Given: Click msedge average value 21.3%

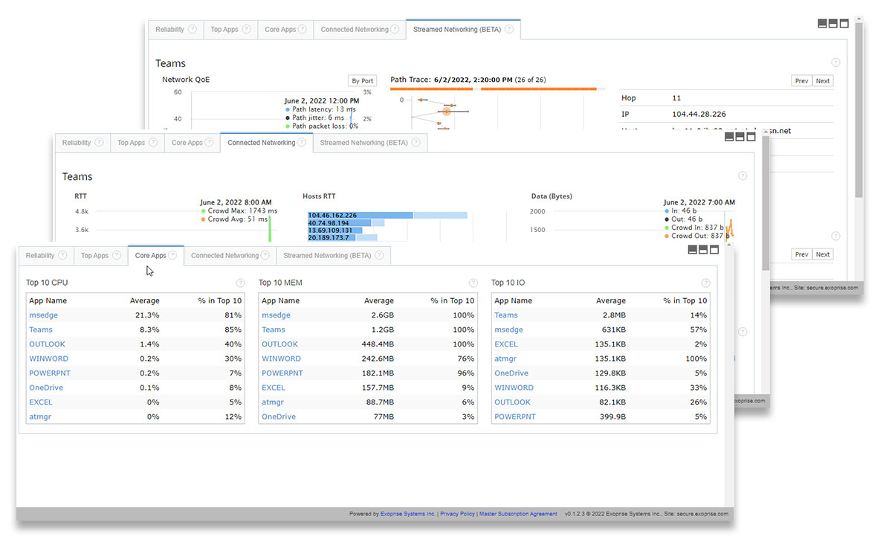Looking at the screenshot, I should [147, 315].
